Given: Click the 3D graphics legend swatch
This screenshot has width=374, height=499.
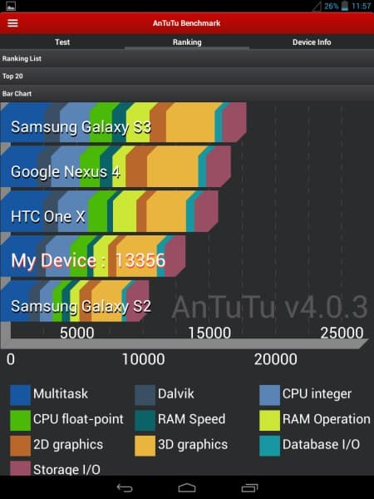Looking at the screenshot, I should [x=145, y=446].
